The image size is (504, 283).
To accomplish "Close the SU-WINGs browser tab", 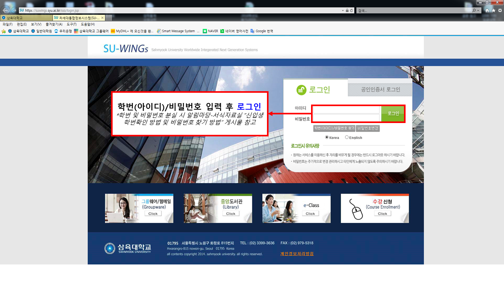I will [102, 18].
